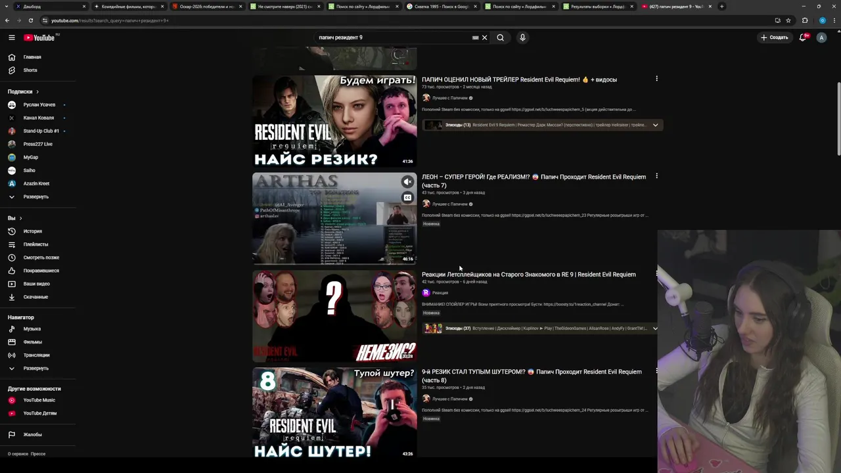Open Press227 Live subscription
The width and height of the screenshot is (841, 473).
(38, 144)
